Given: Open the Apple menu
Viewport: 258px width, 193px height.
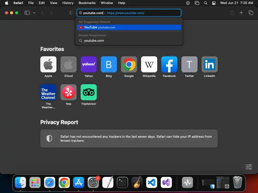Looking at the screenshot, I should pyautogui.click(x=7, y=3).
